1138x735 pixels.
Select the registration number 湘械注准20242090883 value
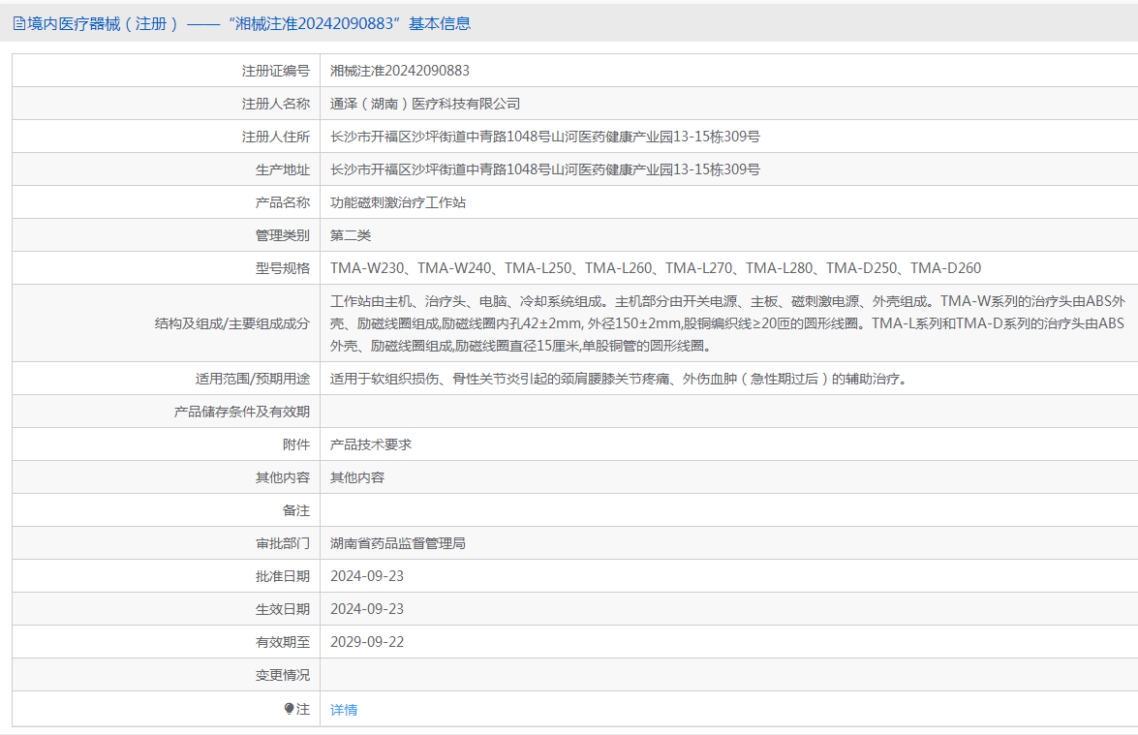point(400,71)
